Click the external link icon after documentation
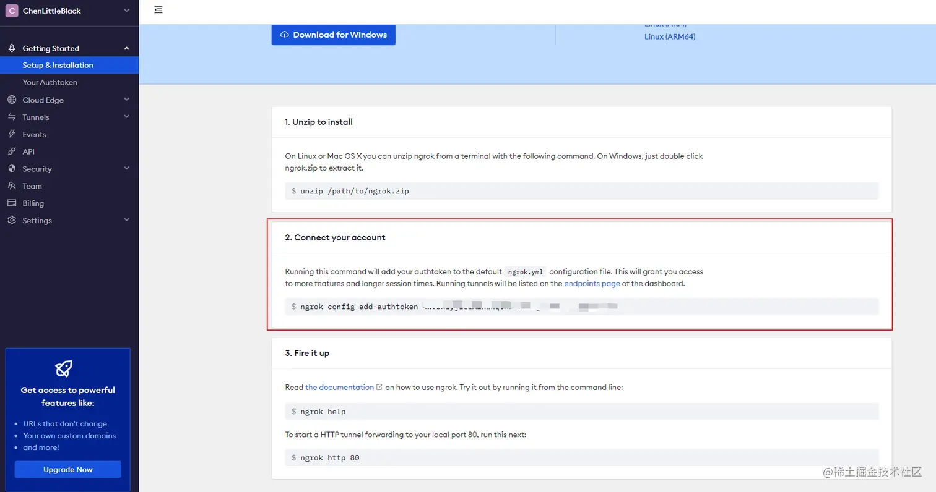The image size is (936, 492). click(379, 388)
